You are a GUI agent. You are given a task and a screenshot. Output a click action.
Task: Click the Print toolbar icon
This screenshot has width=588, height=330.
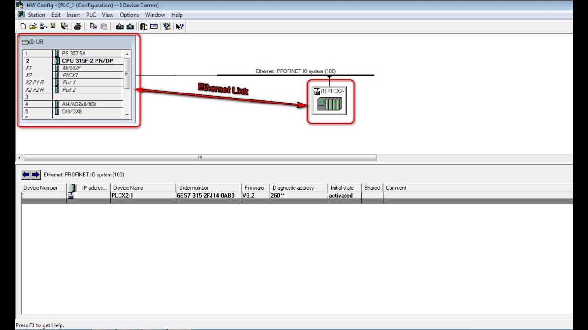(78, 27)
